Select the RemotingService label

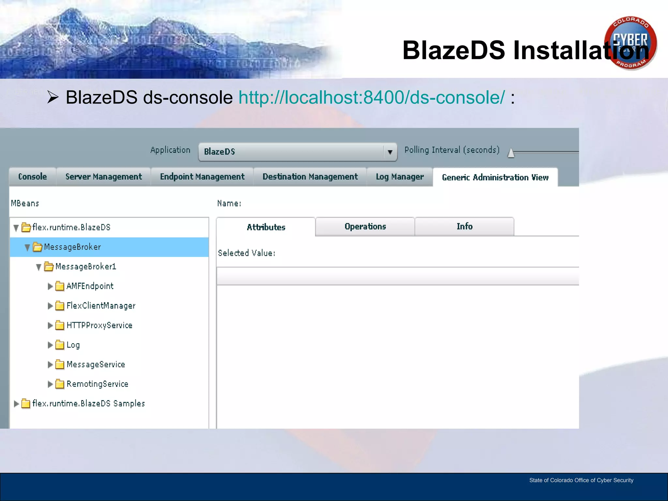click(x=98, y=384)
